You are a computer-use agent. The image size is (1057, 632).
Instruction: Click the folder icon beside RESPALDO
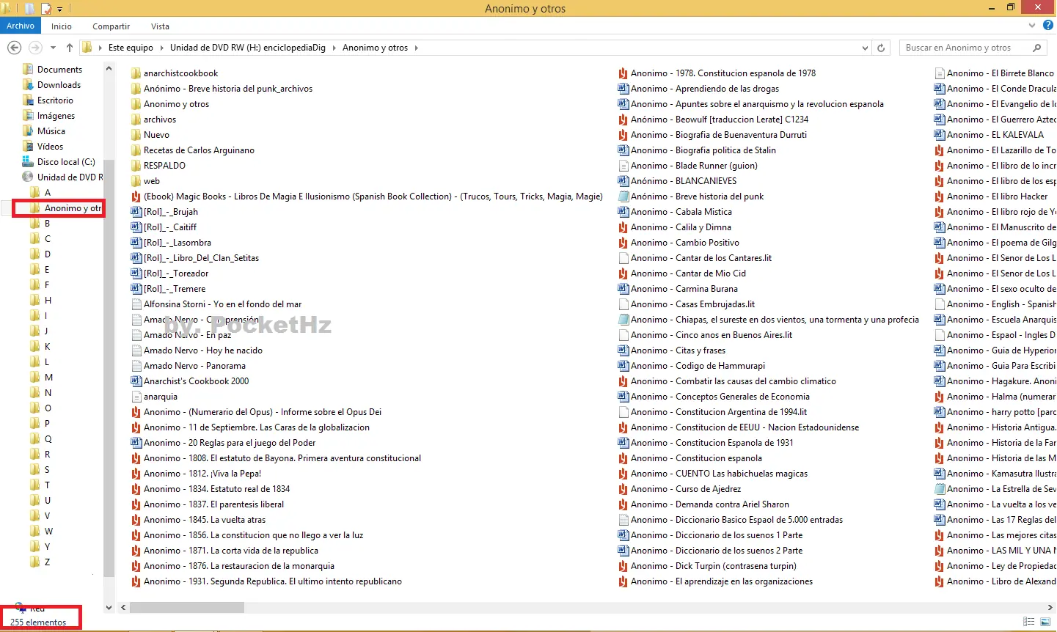point(136,166)
